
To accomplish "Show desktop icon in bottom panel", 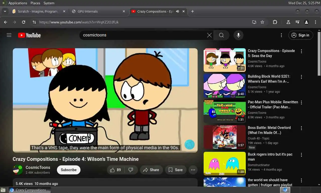I will click(x=3, y=190).
